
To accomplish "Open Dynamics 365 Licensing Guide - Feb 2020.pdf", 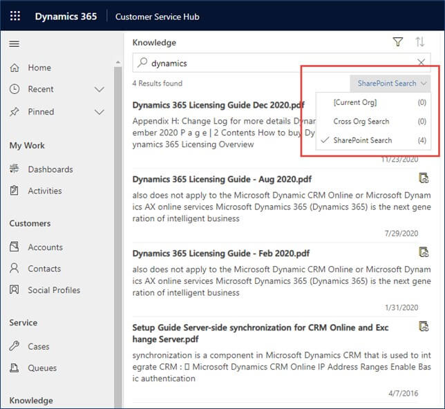I will click(x=221, y=254).
